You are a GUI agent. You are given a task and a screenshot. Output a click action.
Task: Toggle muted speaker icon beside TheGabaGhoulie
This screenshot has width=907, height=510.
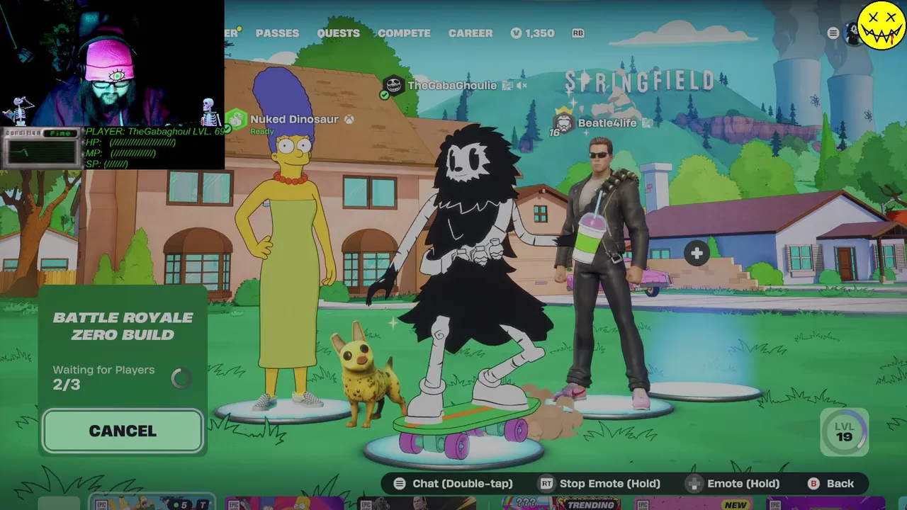(x=522, y=86)
